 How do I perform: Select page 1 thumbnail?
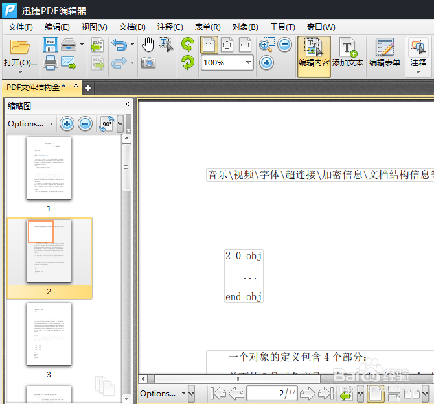pyautogui.click(x=49, y=168)
